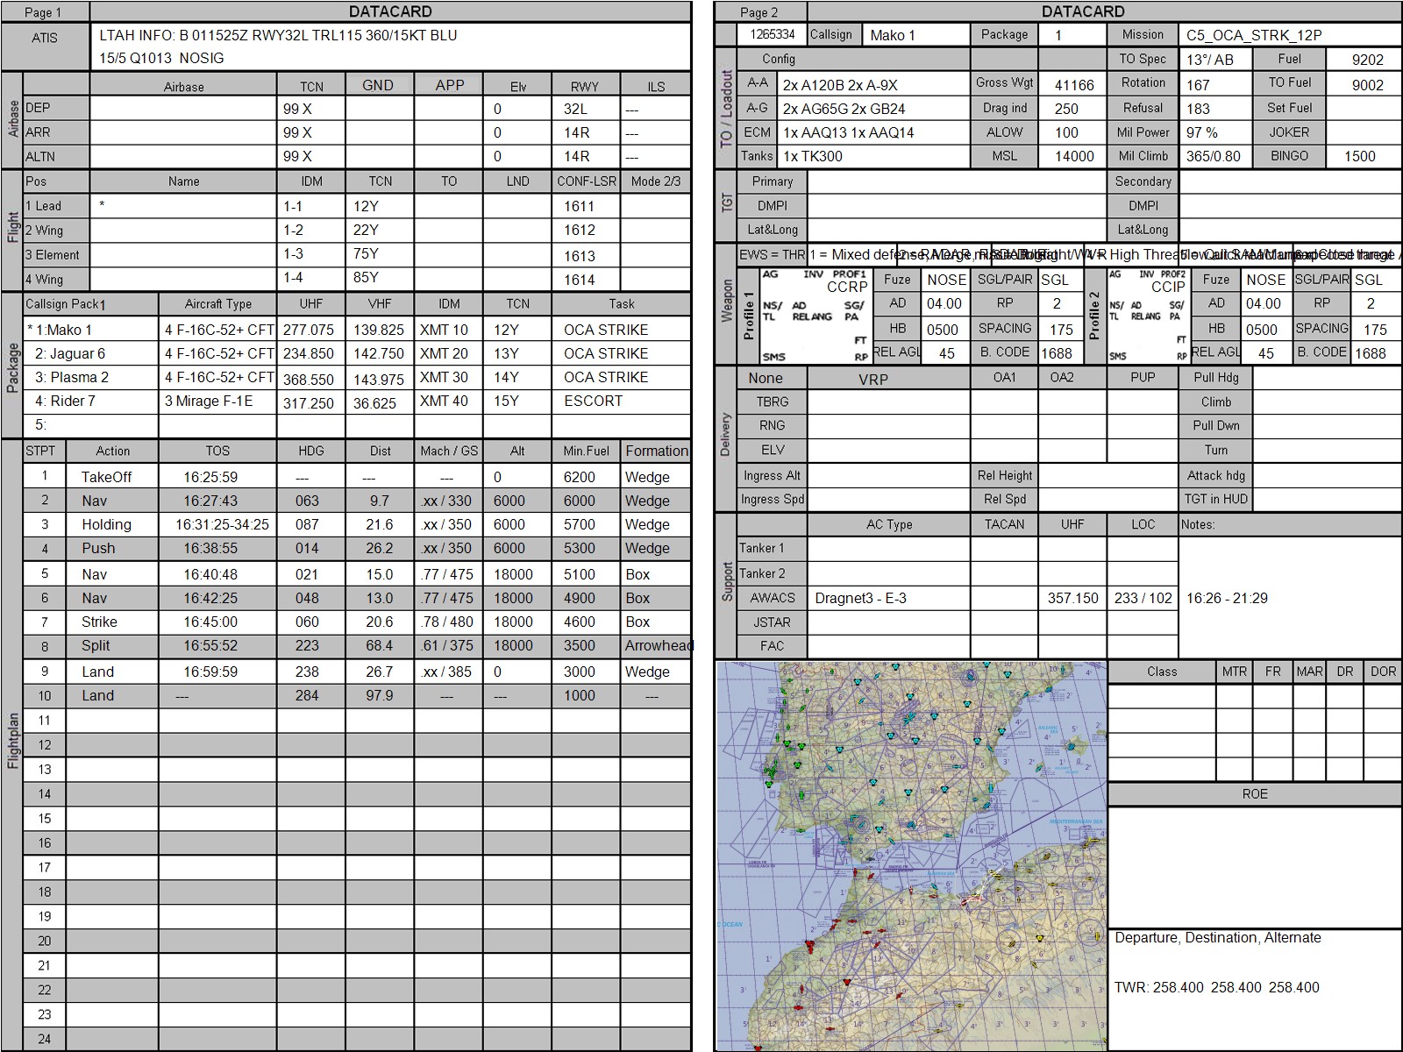Click the AWACS notes '16:26 - 21:29'

[1227, 599]
